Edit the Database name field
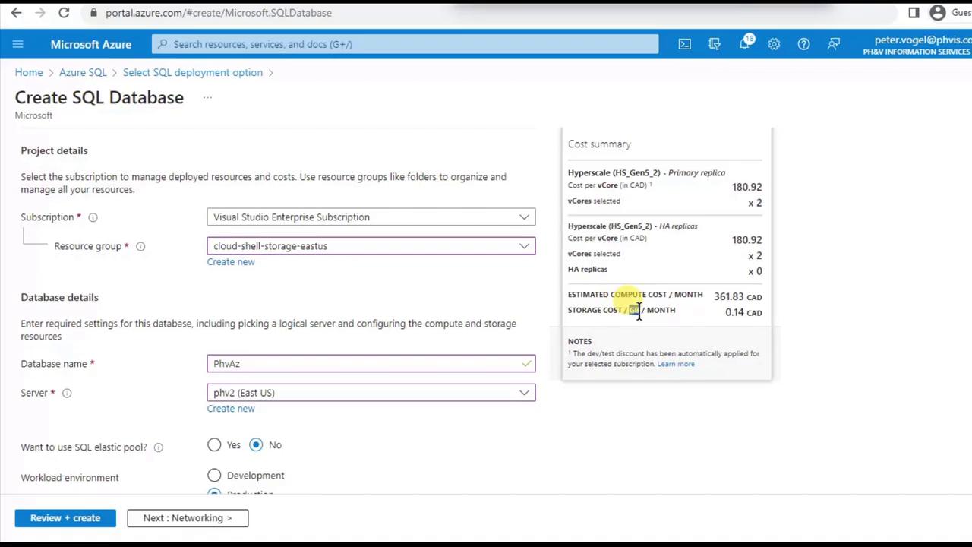 coord(371,364)
